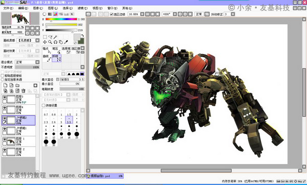The image size is (307, 185).
Task: Pick brush size 20 preset
Action: click(x=77, y=135)
